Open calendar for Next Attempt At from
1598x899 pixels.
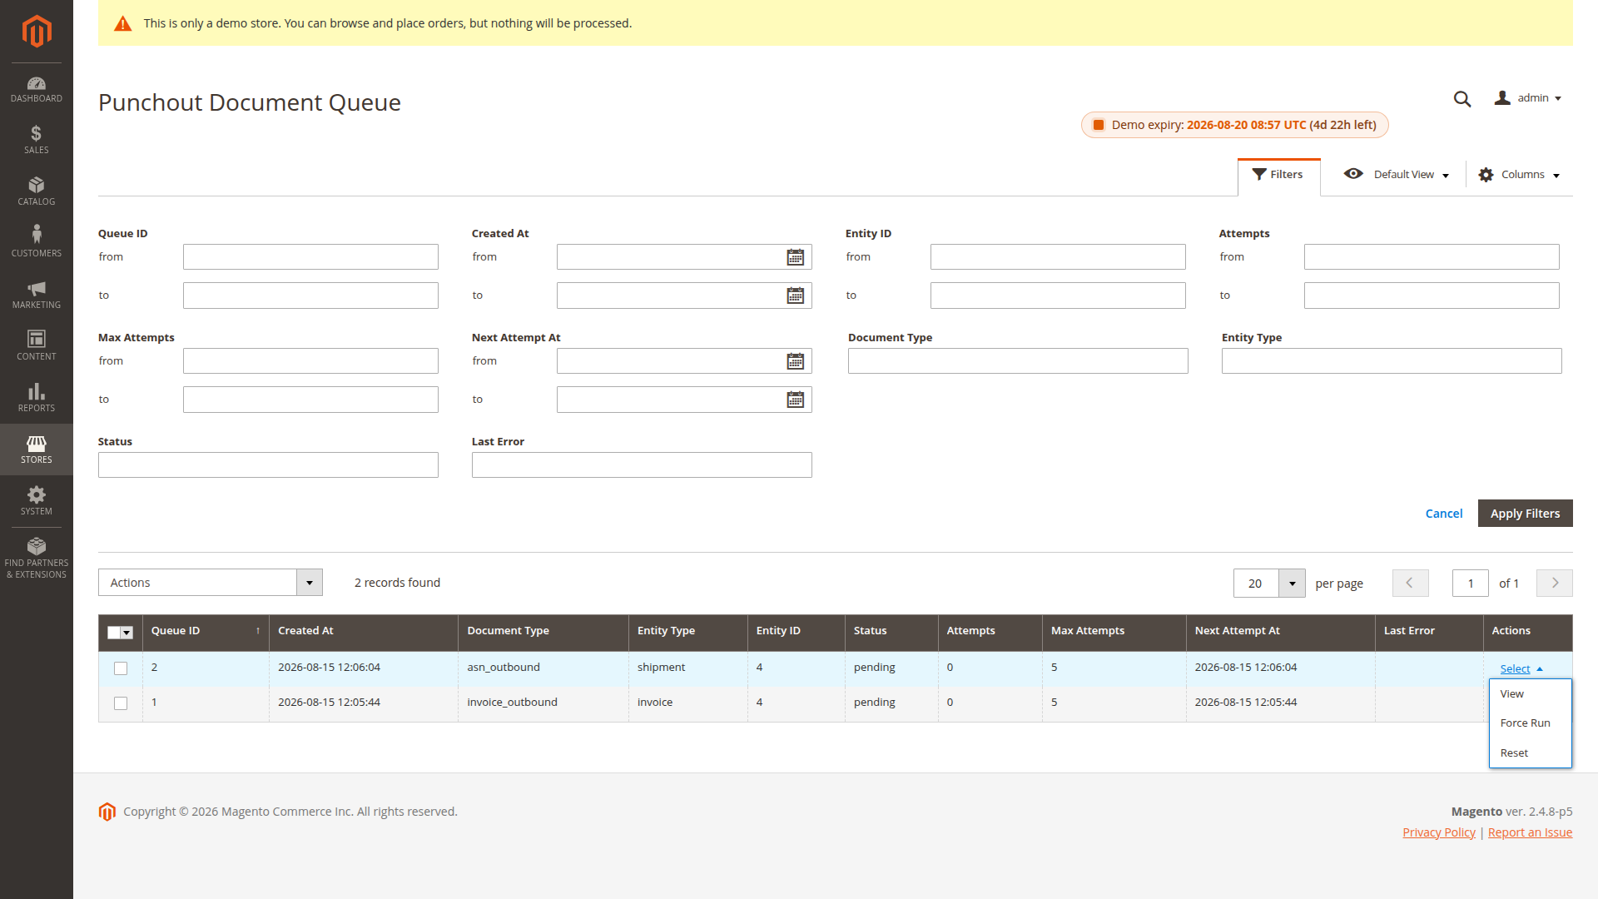[x=796, y=361]
